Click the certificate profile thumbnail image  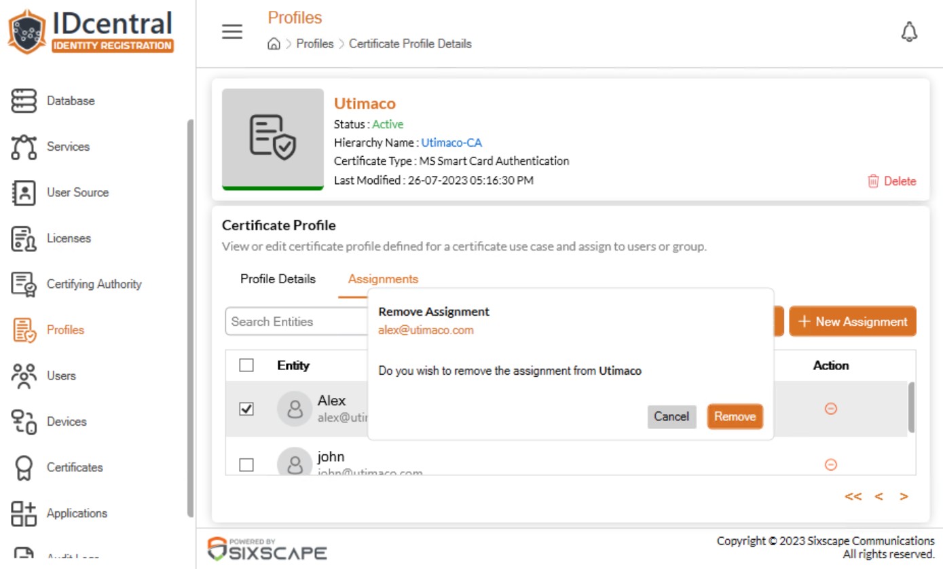coord(273,139)
